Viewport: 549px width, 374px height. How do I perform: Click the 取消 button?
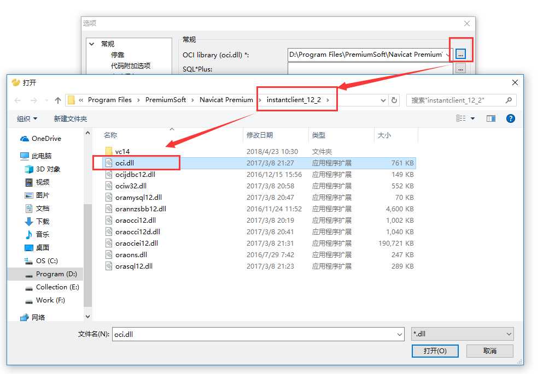(x=489, y=351)
